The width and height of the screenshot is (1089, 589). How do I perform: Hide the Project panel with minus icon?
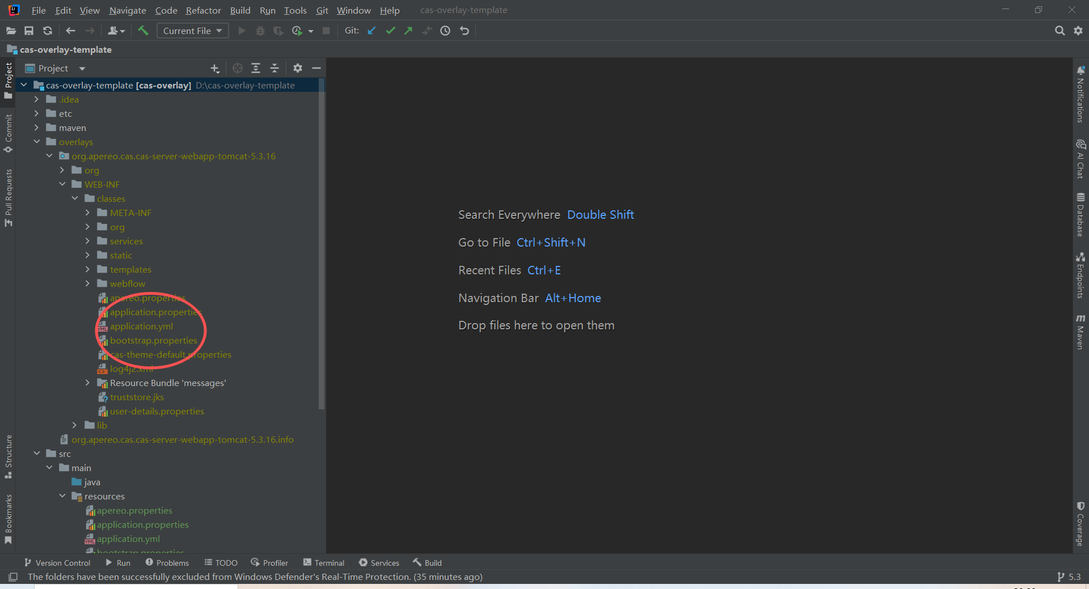tap(316, 68)
